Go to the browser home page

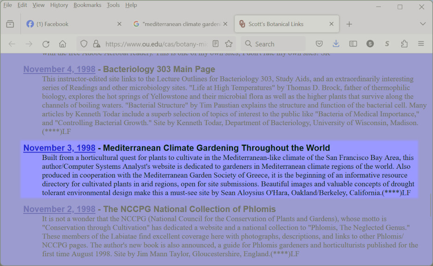(62, 44)
